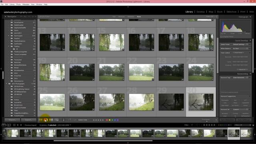Set star rating in toolbar
Image resolution: width=256 pixels, height=144 pixels.
[98, 120]
